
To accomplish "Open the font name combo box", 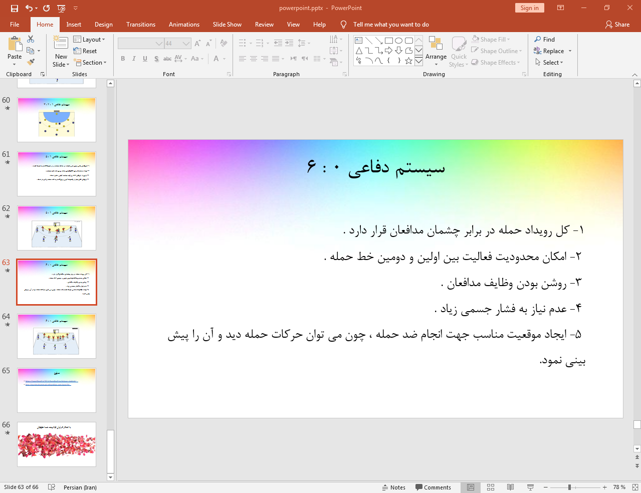I will tap(141, 44).
